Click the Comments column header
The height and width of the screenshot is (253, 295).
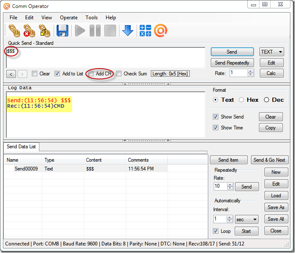tap(147, 160)
